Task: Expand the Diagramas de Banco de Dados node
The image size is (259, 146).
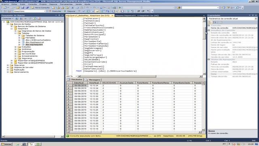Action: coord(15,31)
